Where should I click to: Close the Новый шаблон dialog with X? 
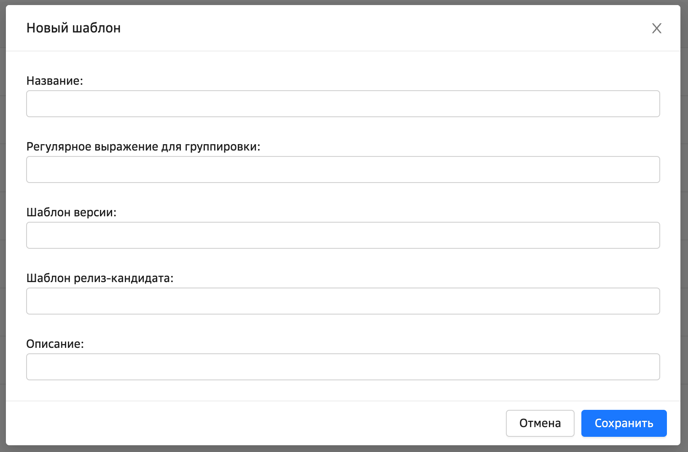click(656, 28)
